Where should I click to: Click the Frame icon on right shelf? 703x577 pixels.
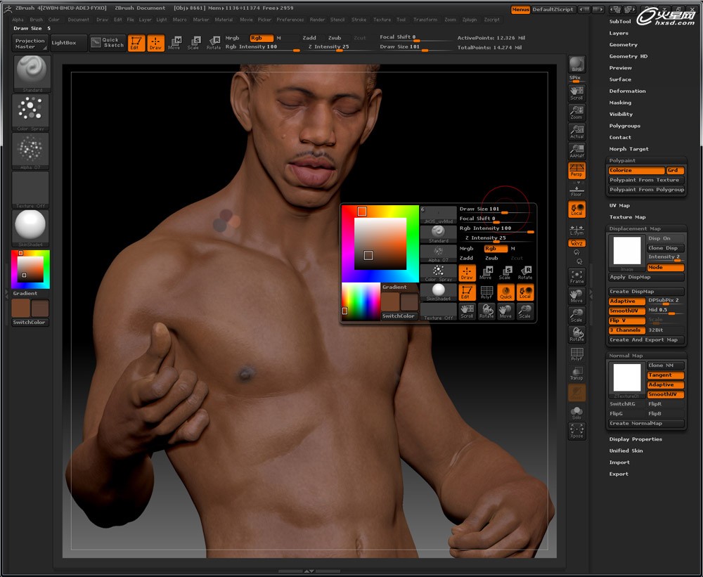tap(576, 277)
